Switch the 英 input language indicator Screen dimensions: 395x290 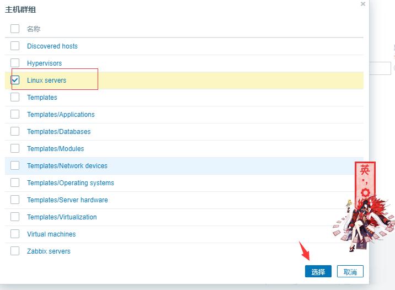(x=365, y=170)
